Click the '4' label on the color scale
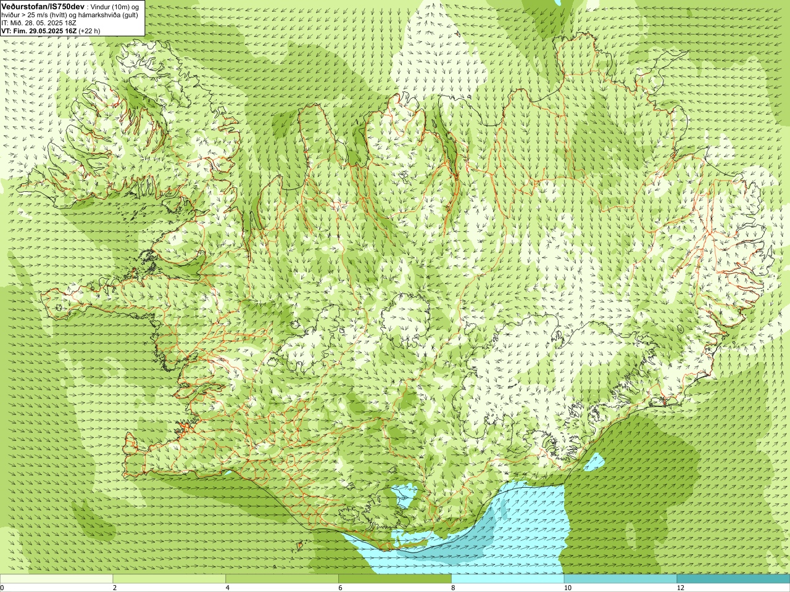This screenshot has height=592, width=790. point(228,588)
